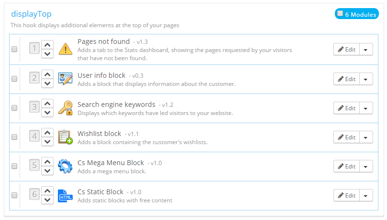Click the Search engine keywords key icon

pos(65,108)
